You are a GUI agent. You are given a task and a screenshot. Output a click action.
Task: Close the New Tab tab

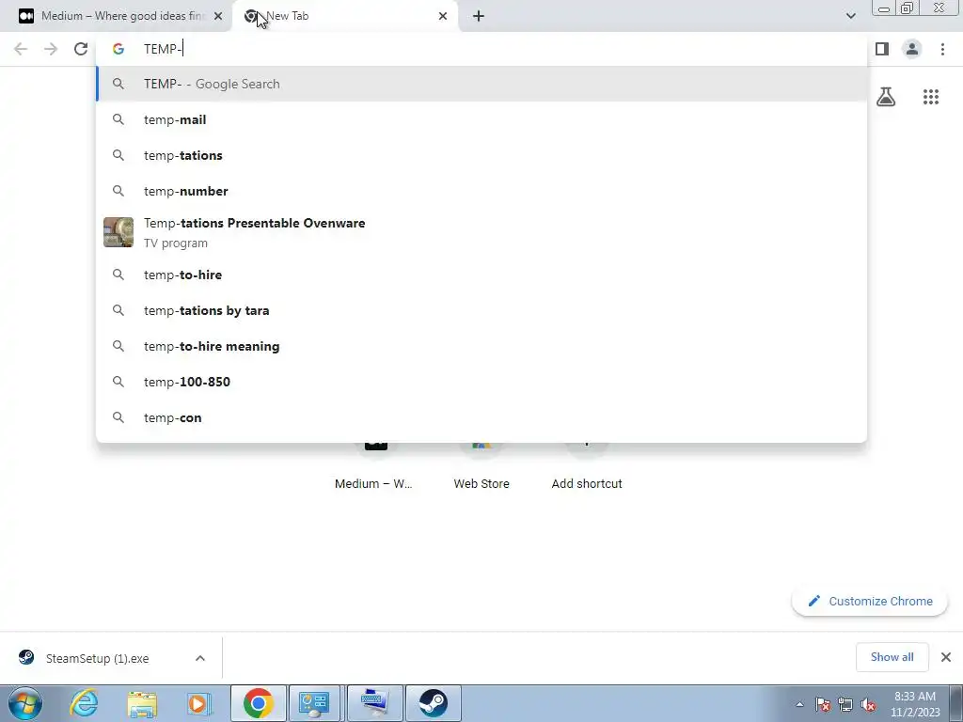coord(443,16)
